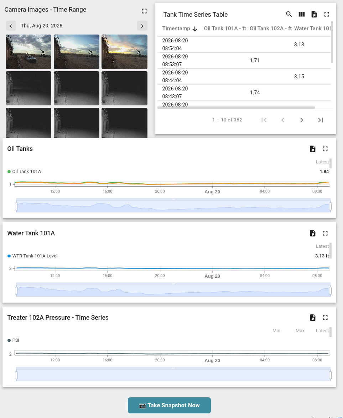The width and height of the screenshot is (343, 418).
Task: Expand Treater 102A Pressure chart to fullscreen
Action: (325, 318)
